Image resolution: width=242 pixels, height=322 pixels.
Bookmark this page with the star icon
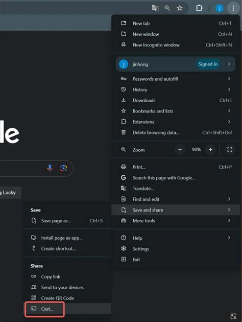coord(180,8)
